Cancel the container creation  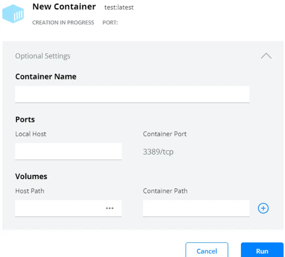tap(207, 251)
